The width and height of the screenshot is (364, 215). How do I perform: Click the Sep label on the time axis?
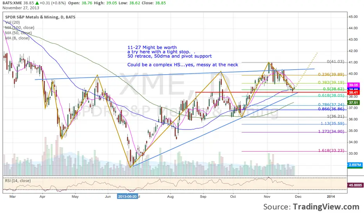tap(203, 197)
